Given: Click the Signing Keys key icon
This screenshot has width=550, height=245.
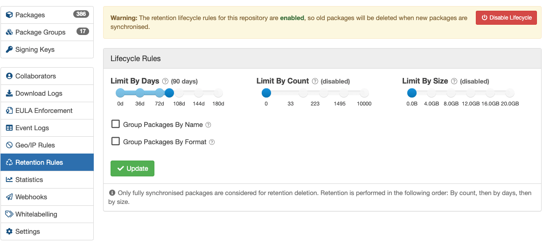Looking at the screenshot, I should click(x=9, y=49).
